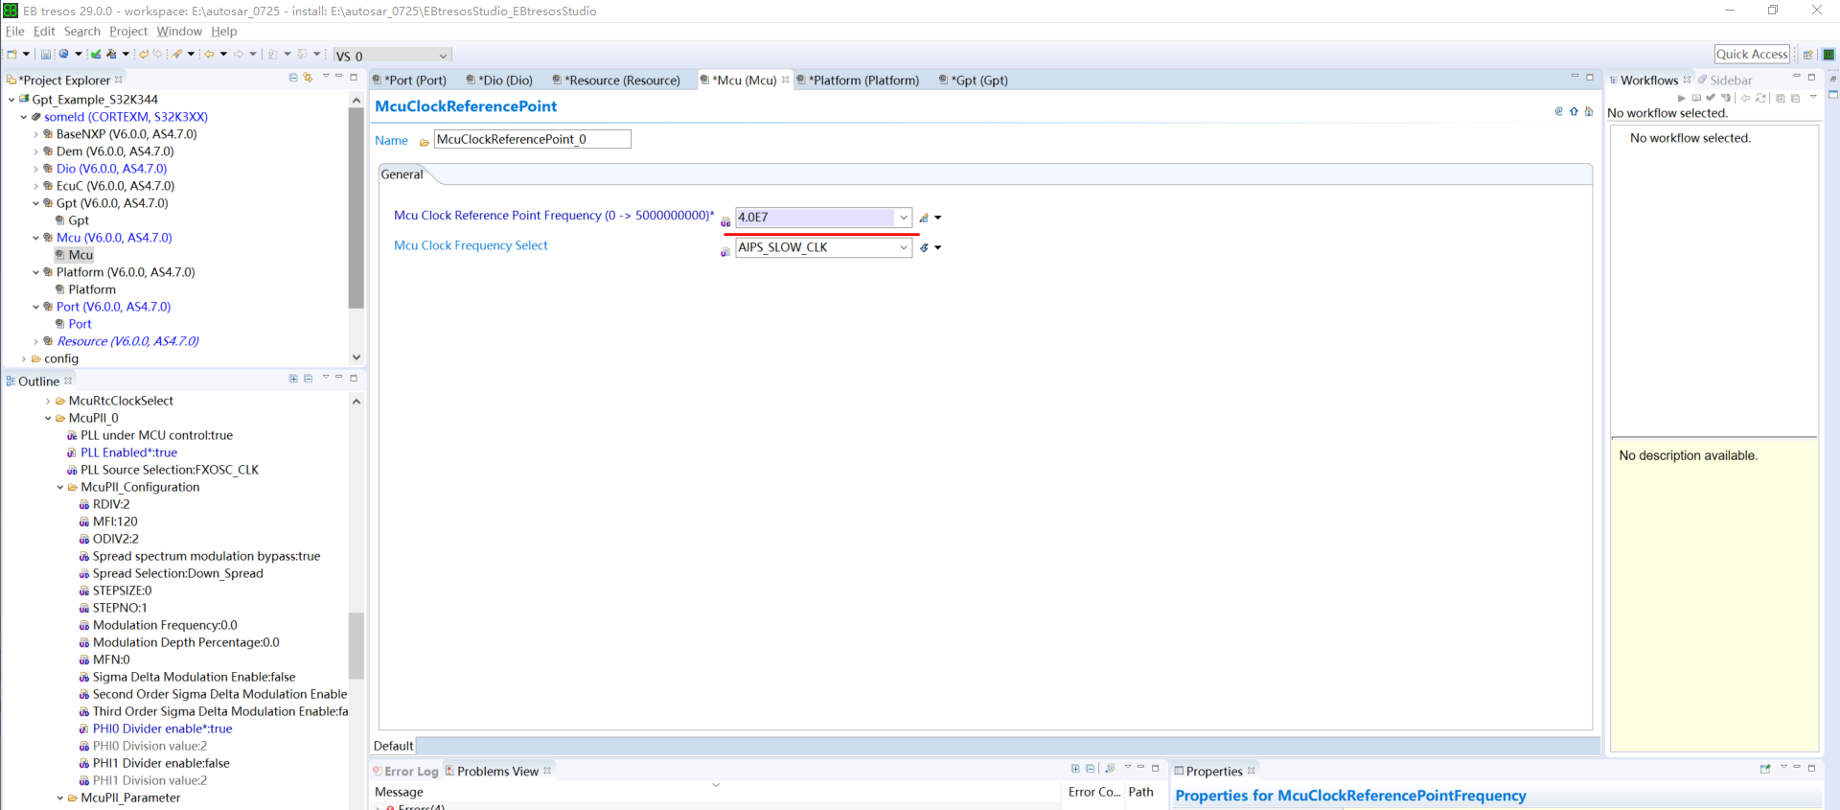This screenshot has width=1840, height=810.
Task: Open the Window menu
Action: 179,32
